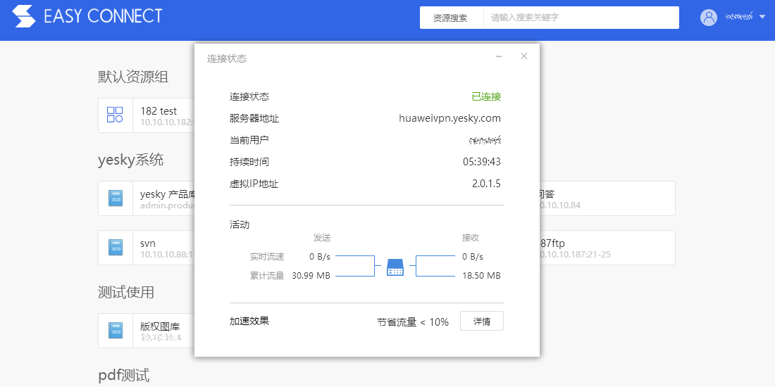Click the Easy Connect logo icon

(x=24, y=17)
